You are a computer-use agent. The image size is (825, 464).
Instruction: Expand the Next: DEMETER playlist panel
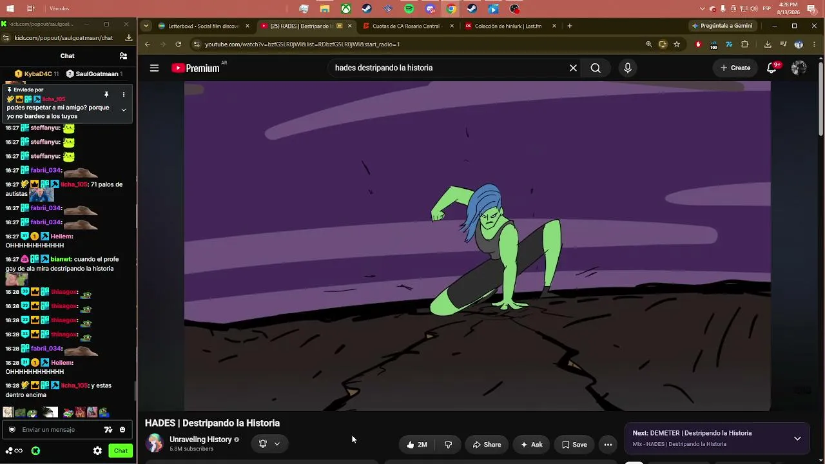(797, 438)
